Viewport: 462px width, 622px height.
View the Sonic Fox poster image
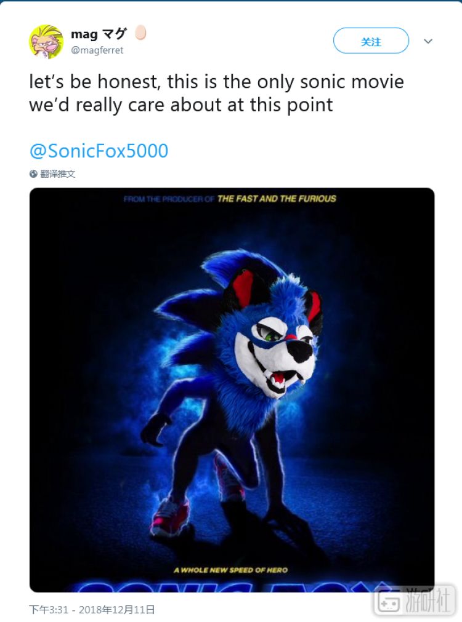(x=232, y=390)
